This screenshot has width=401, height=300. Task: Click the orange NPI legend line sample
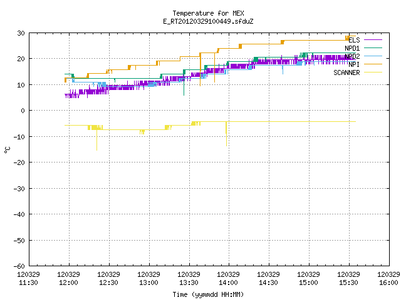[x=373, y=64]
